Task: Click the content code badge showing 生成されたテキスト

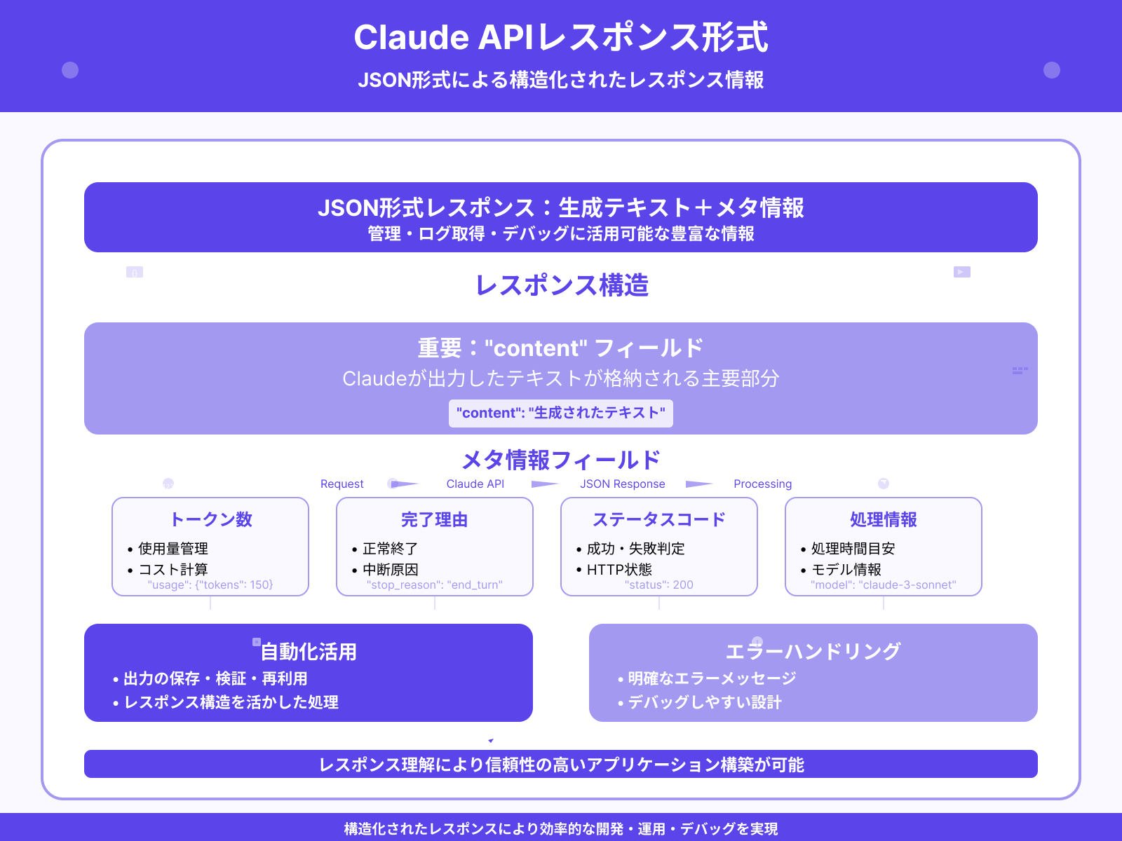Action: point(561,413)
